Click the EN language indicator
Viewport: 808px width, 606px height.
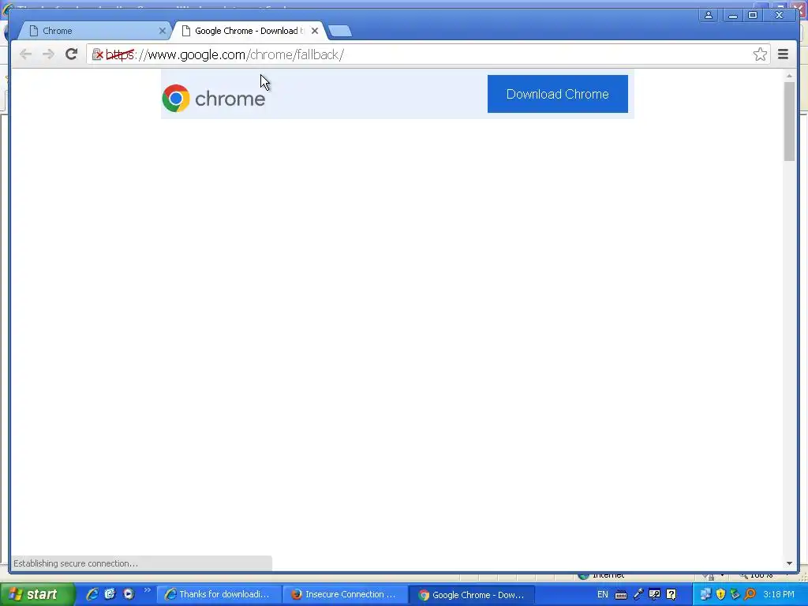[x=602, y=594]
